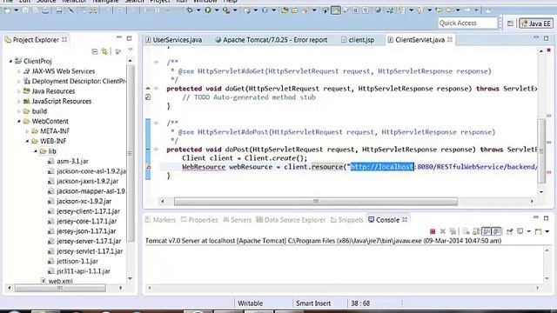
Task: Switch to the client.jsp tab
Action: (358, 40)
